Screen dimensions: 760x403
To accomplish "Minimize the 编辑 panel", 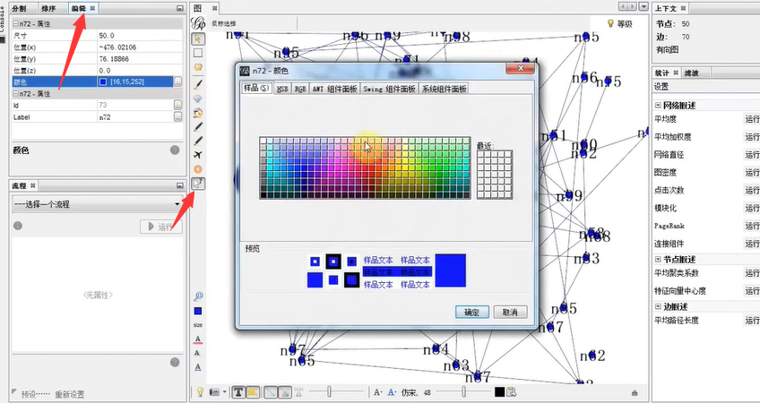I will pyautogui.click(x=180, y=8).
